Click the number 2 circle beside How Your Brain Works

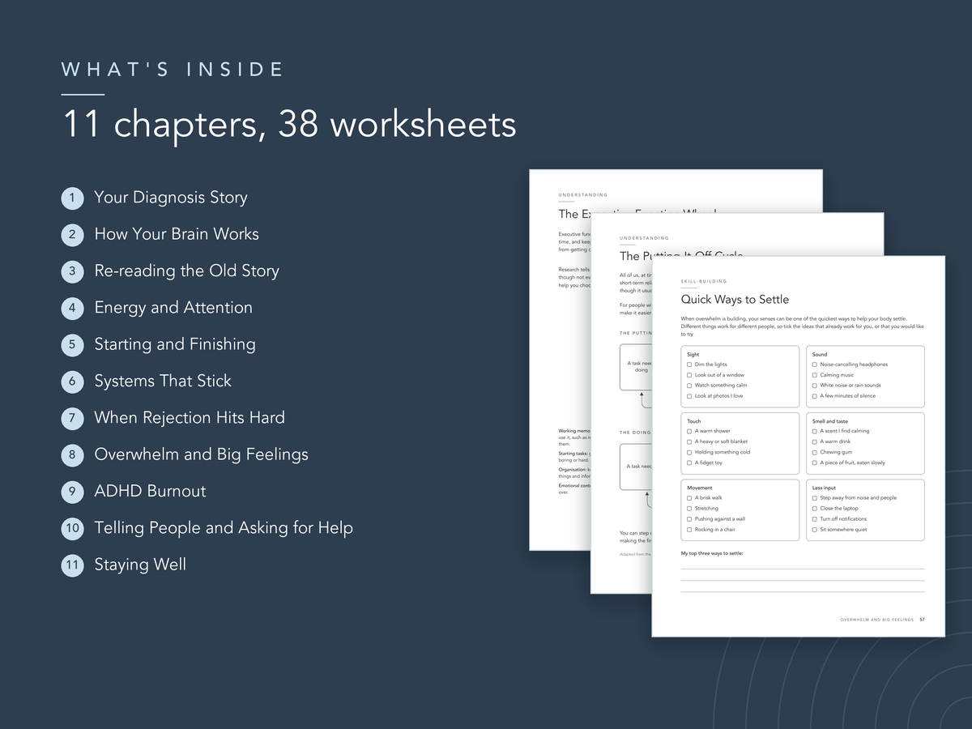tap(72, 234)
